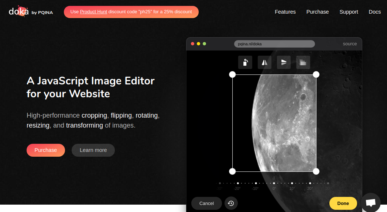Click the top-right crop corner handle
This screenshot has height=212, width=387.
pos(316,74)
